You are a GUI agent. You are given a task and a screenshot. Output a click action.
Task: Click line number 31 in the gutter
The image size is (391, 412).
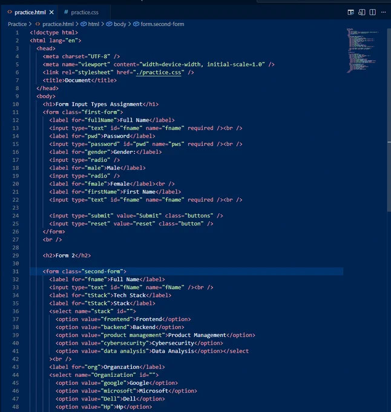(16, 271)
